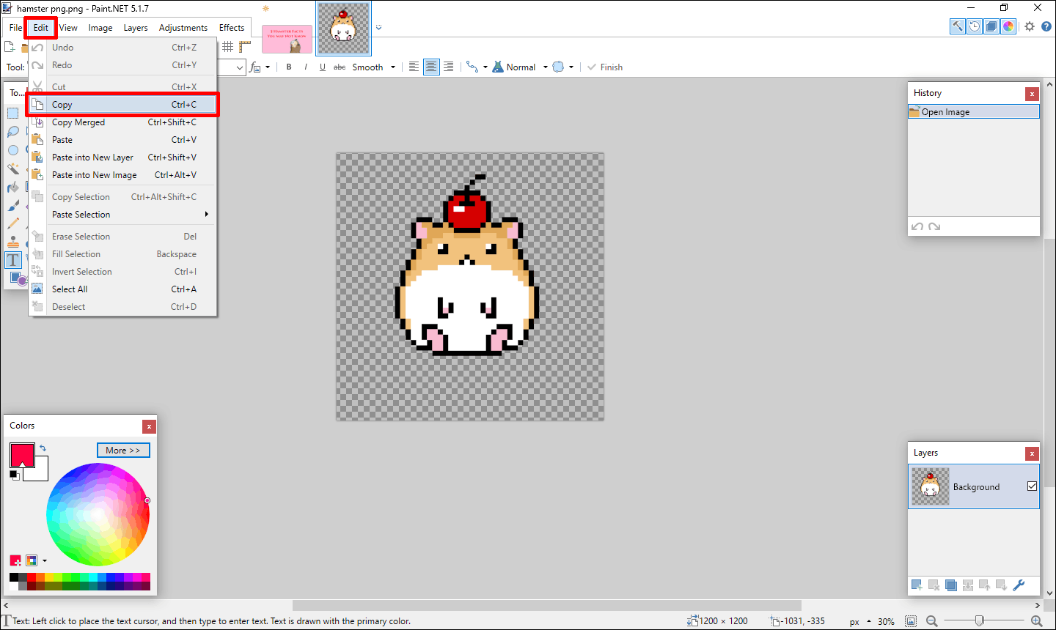Screen dimensions: 1056x630
Task: Open the Layers menu
Action: tap(136, 28)
